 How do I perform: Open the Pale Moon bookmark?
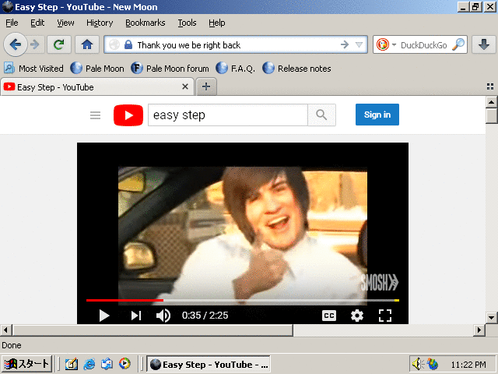click(x=97, y=69)
